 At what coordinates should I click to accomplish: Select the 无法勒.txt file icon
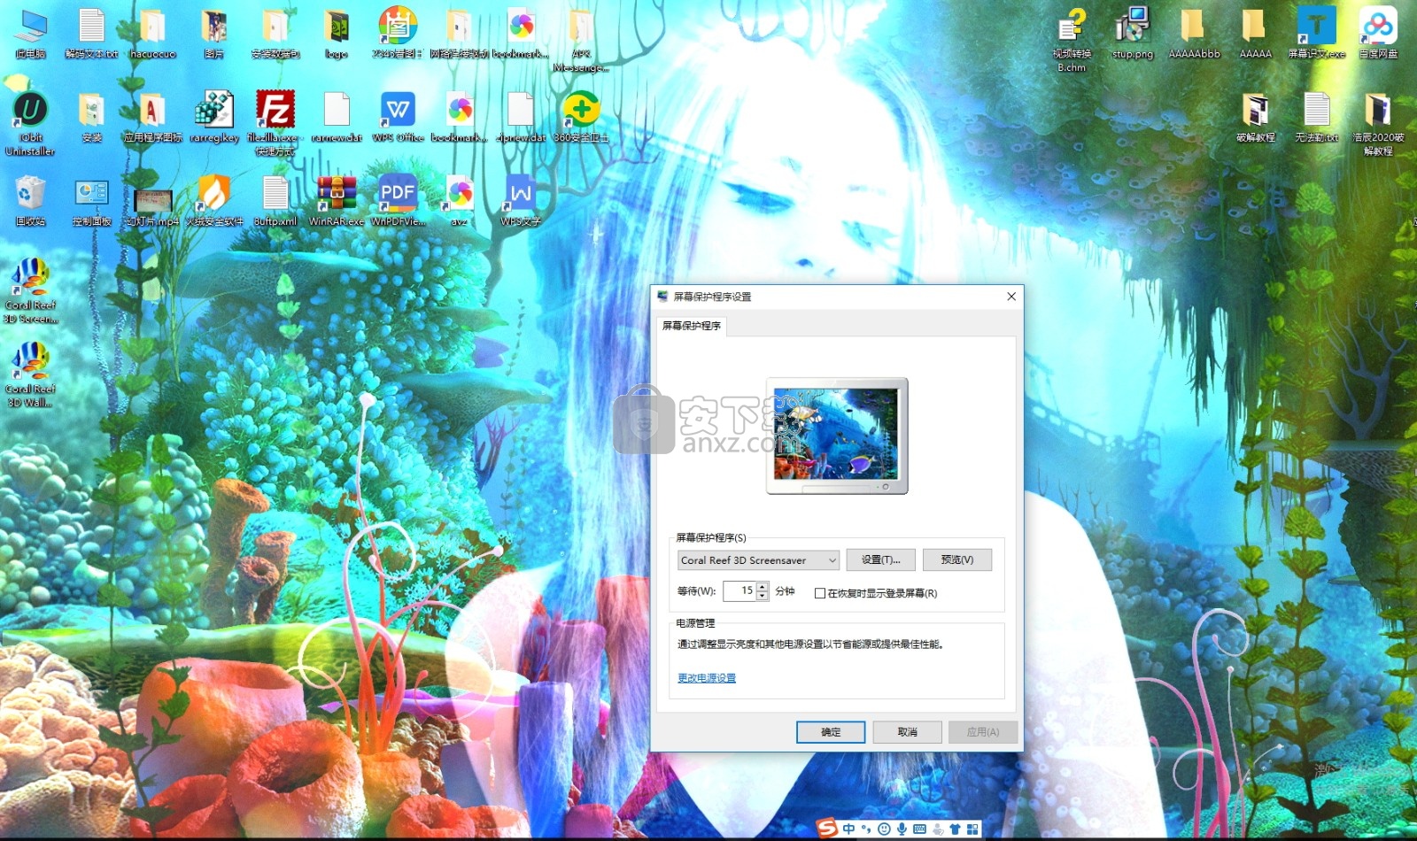click(1317, 117)
